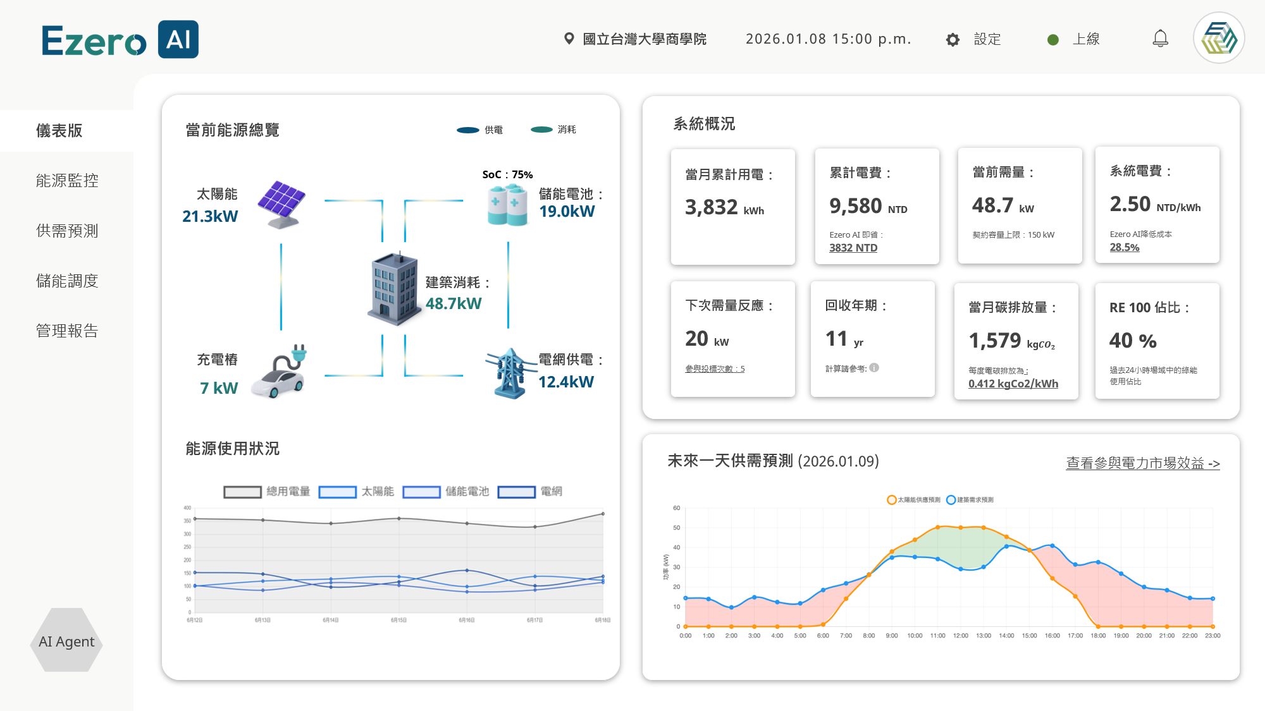Viewport: 1265px width, 711px height.
Task: Click the AI Agent hexagon button
Action: coord(66,641)
